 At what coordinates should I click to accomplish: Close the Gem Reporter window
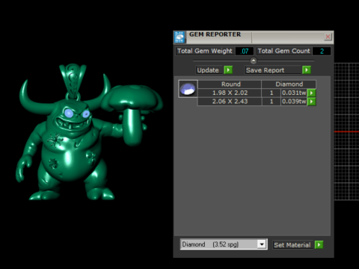coord(328,37)
